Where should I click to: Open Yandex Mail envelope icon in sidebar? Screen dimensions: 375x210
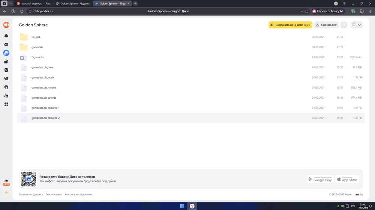(6, 44)
